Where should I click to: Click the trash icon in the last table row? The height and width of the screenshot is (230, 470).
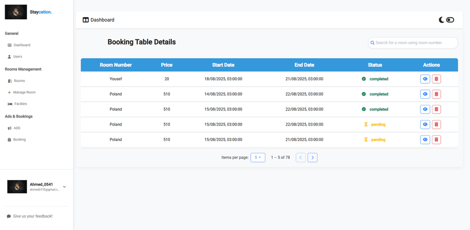pos(436,140)
